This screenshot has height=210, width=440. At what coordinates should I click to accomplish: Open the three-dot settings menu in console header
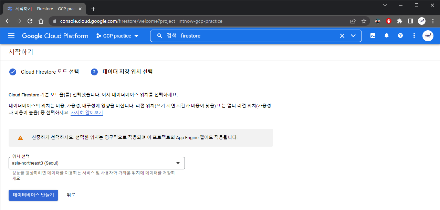coord(414,35)
